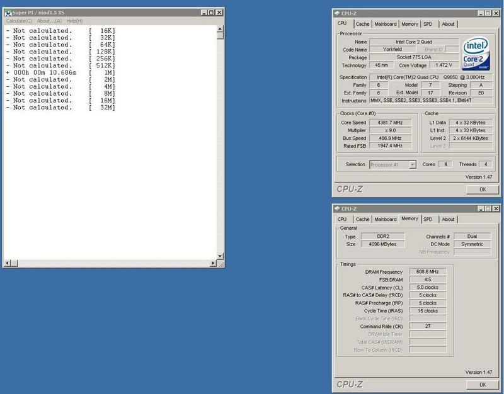This screenshot has height=394, width=504.
Task: Switch to About tab in upper CPU-Z
Action: [x=448, y=24]
